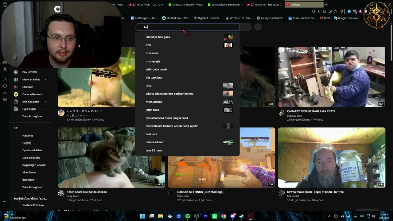Viewport: 393px width, 221px height.
Task: Open the GX Corner sidebar icon
Action: point(5,201)
